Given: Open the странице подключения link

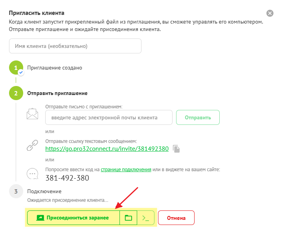Looking at the screenshot, I should pyautogui.click(x=126, y=170).
